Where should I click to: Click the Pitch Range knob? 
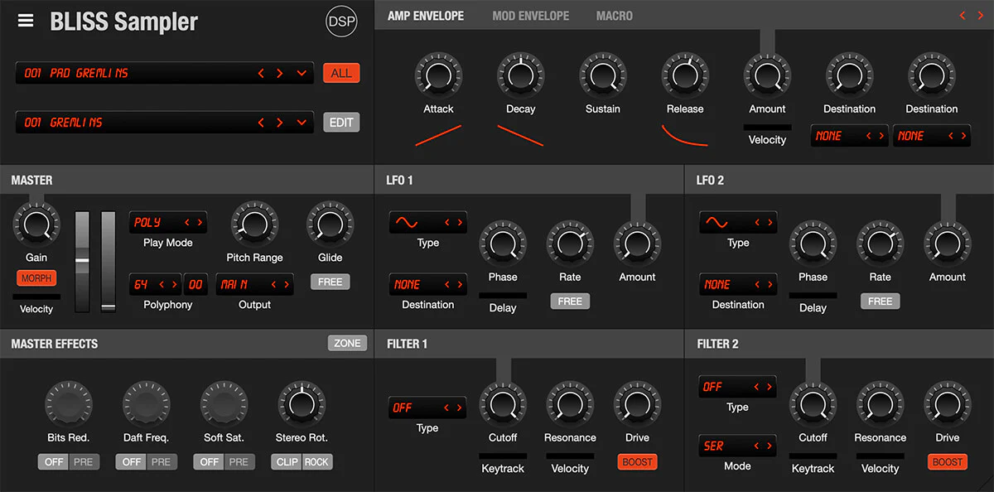(254, 224)
